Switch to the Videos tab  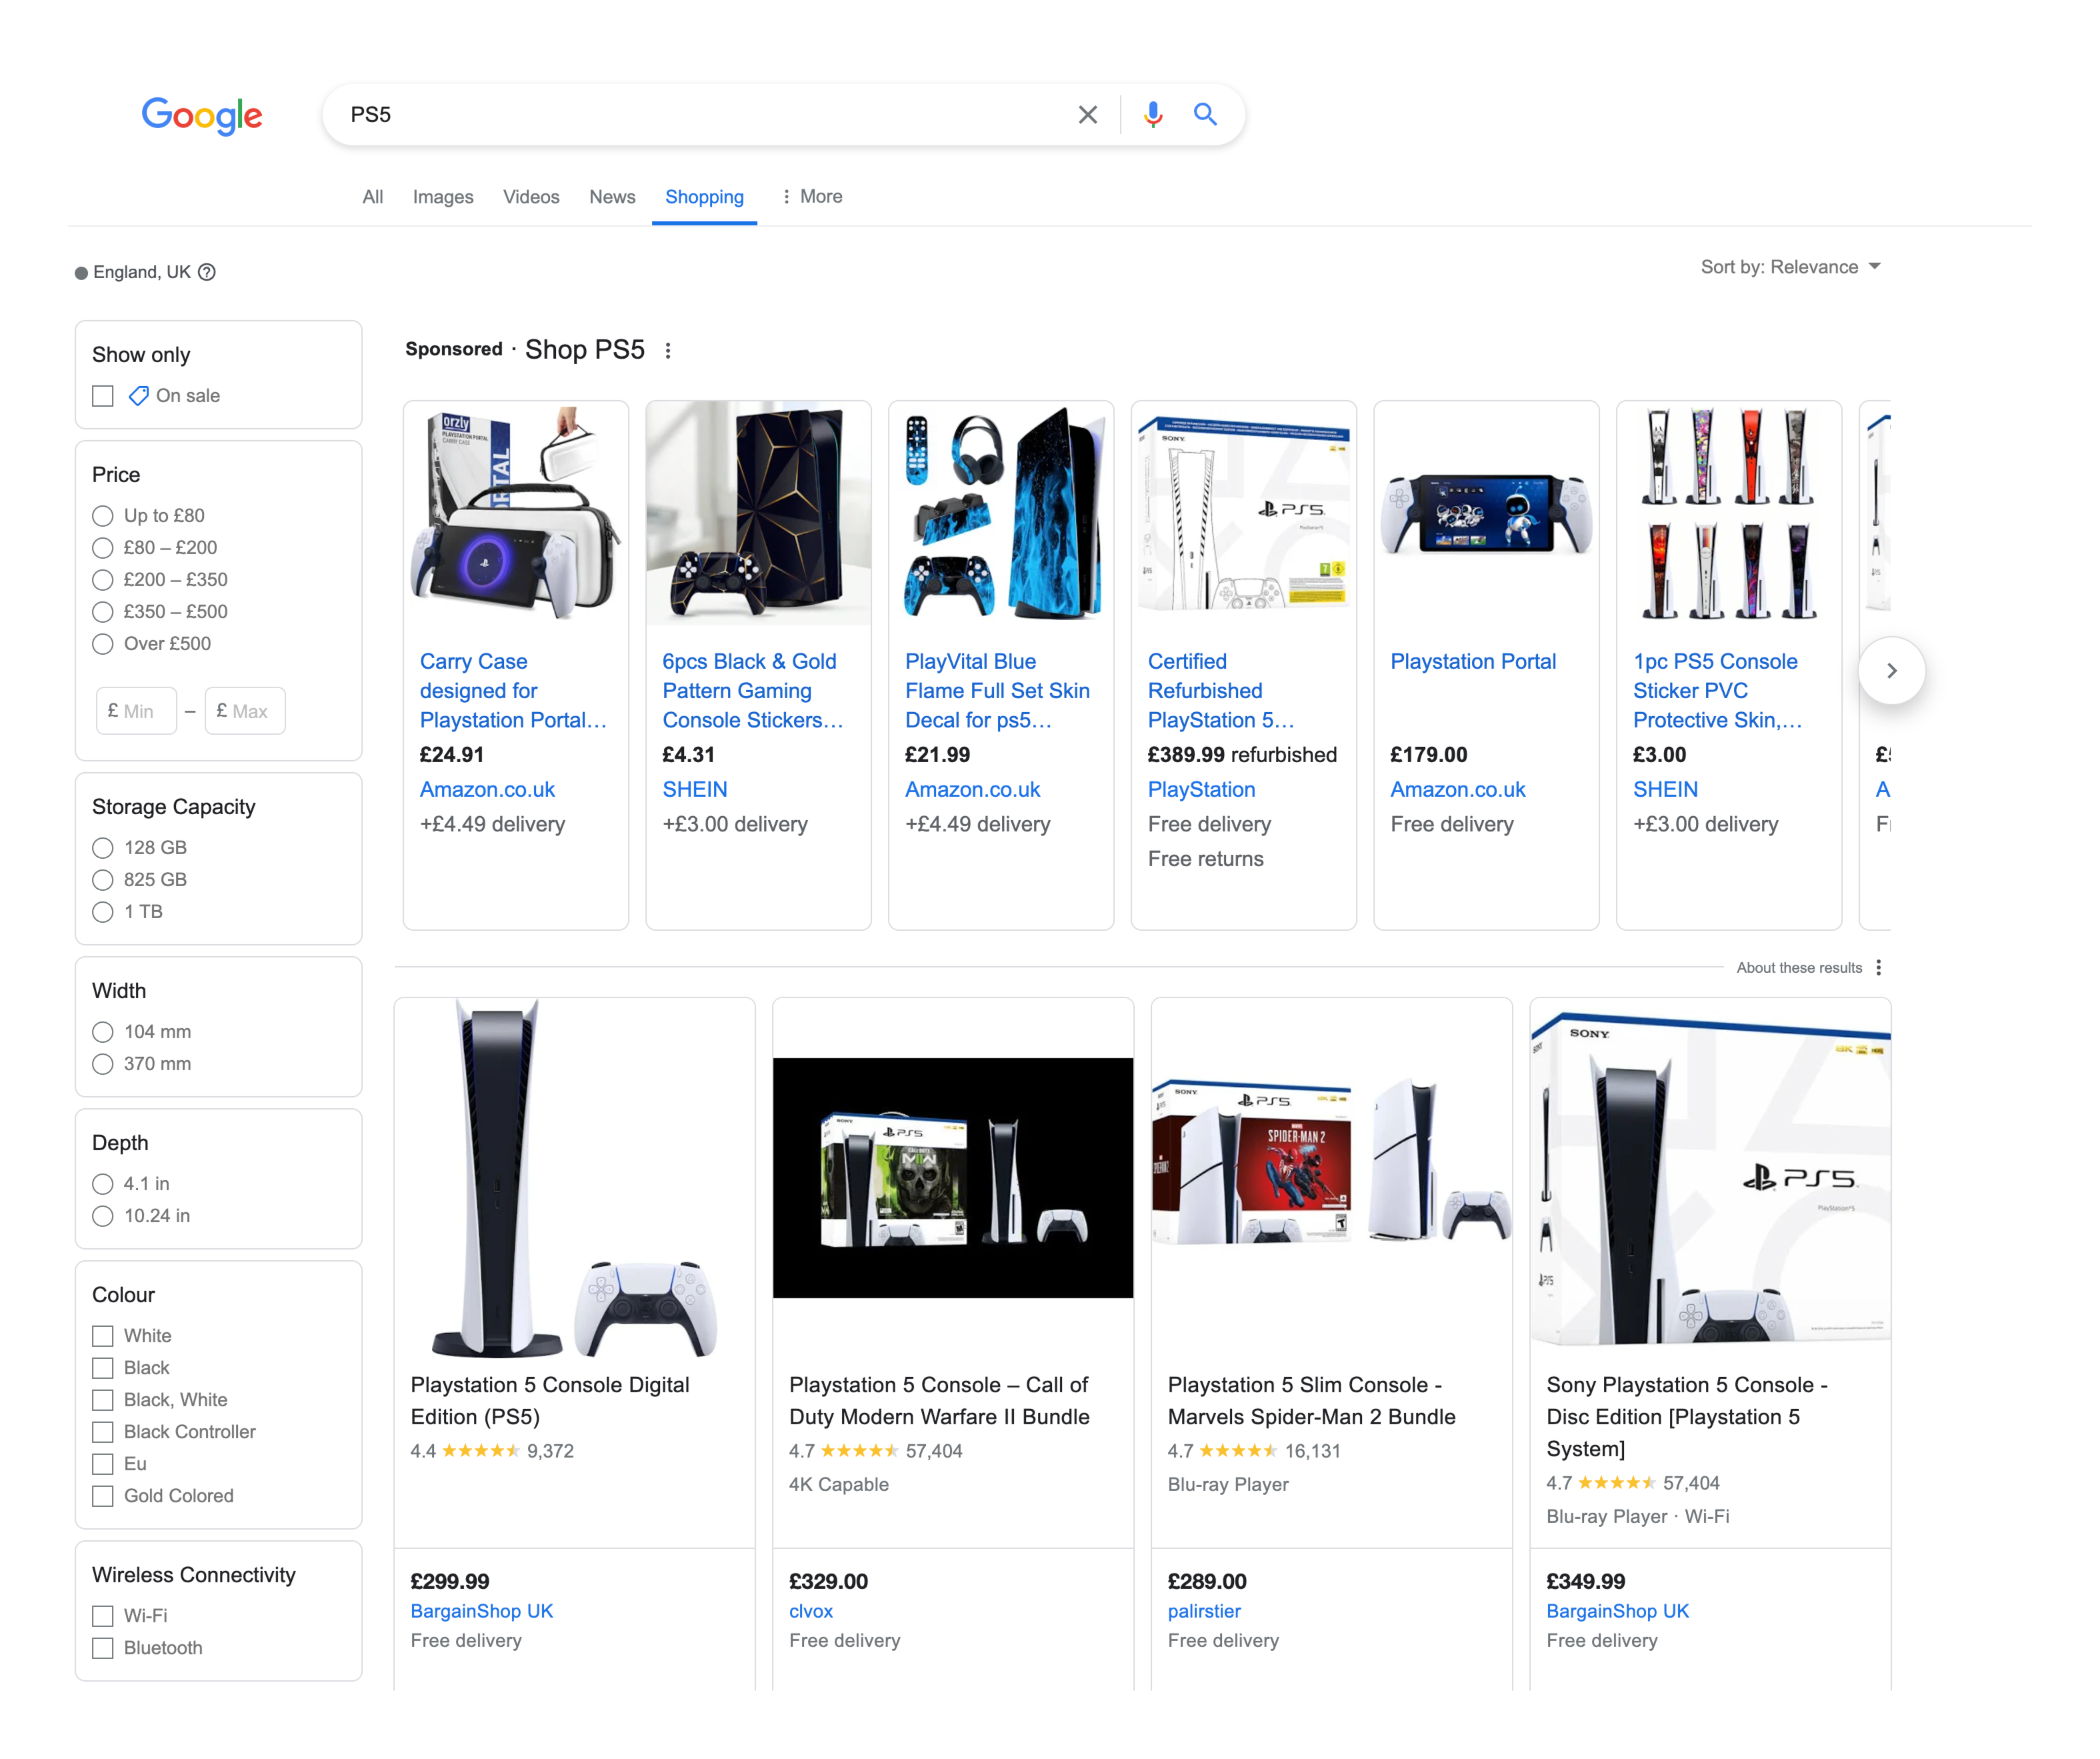click(531, 197)
